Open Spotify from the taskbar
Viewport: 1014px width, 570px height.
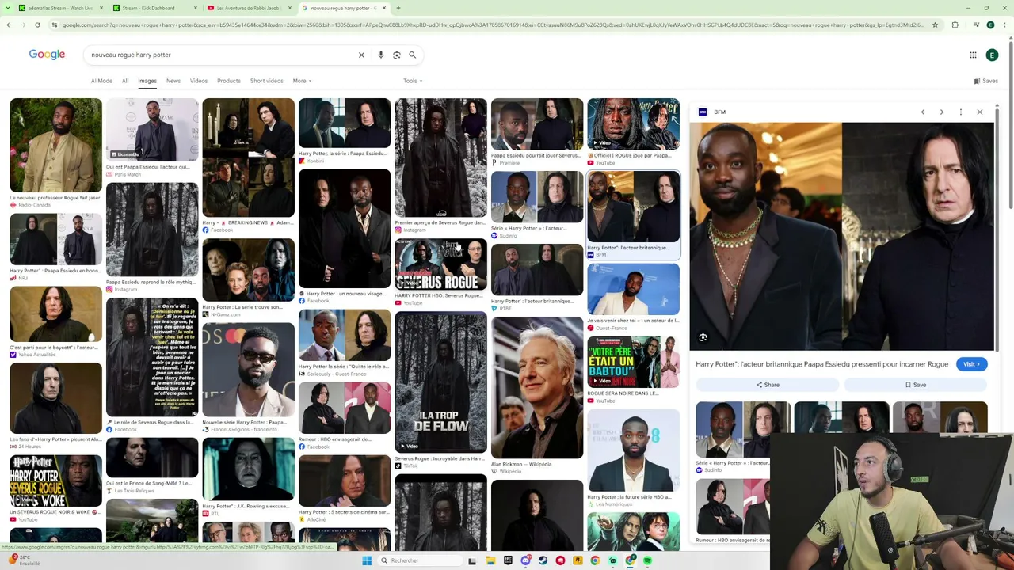click(x=647, y=560)
